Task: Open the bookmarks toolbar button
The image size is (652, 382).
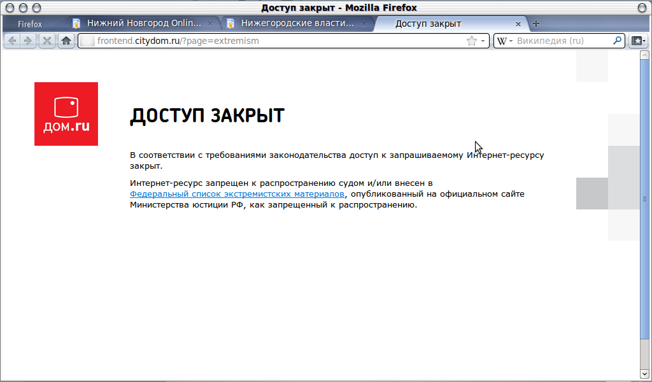Action: 638,41
